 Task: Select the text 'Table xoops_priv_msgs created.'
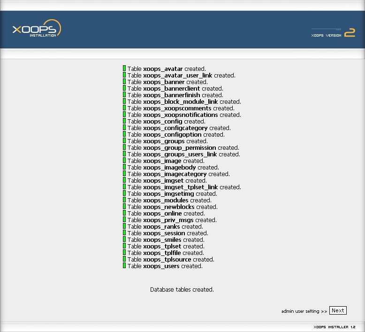pyautogui.click(x=172, y=220)
